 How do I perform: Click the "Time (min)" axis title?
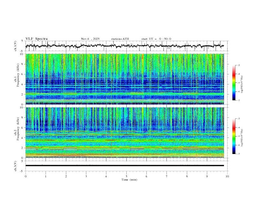[129, 180]
